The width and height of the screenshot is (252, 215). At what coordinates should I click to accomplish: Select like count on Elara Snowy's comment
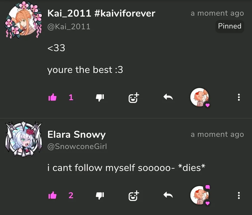(71, 195)
